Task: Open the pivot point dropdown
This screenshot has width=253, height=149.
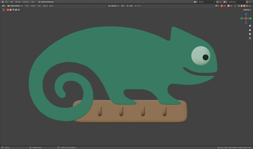Action: tap(123, 6)
